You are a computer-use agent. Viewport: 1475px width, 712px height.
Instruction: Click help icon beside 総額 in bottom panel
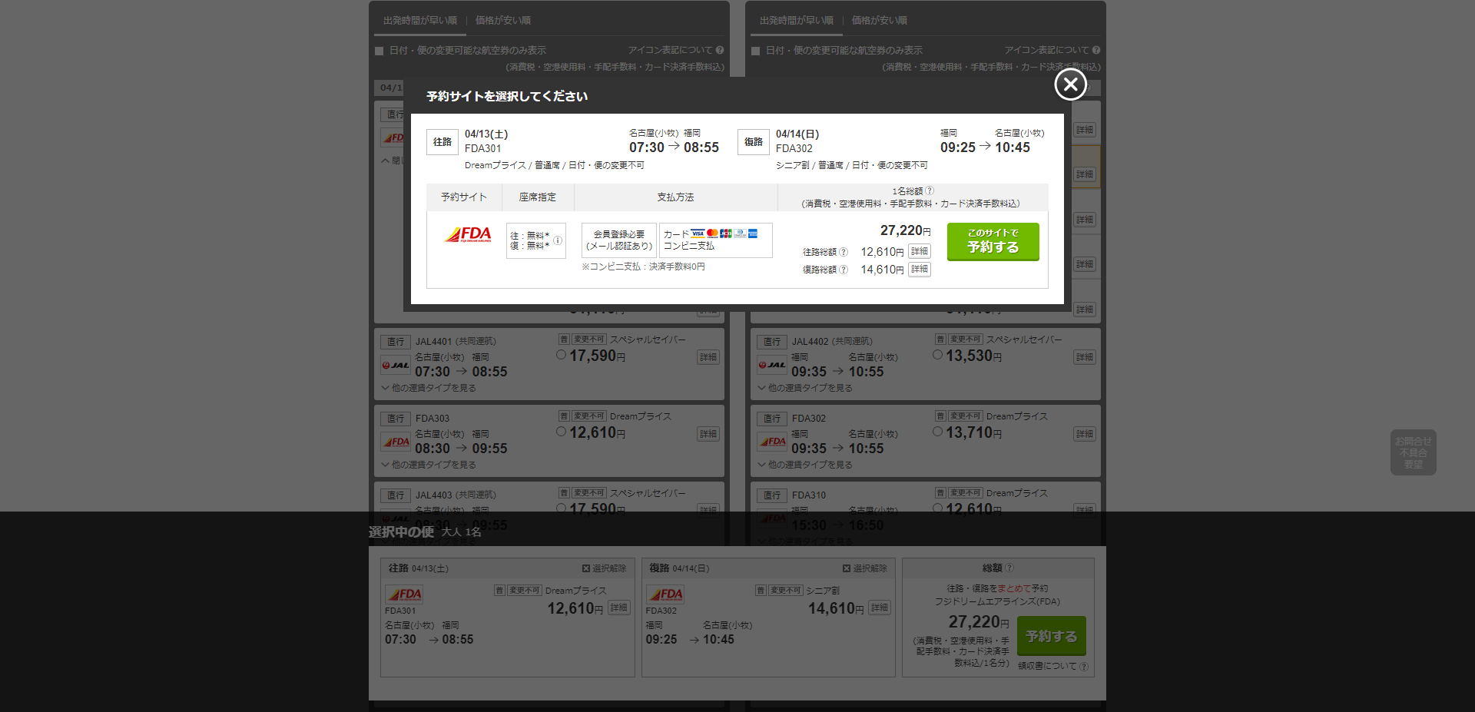tap(1009, 568)
